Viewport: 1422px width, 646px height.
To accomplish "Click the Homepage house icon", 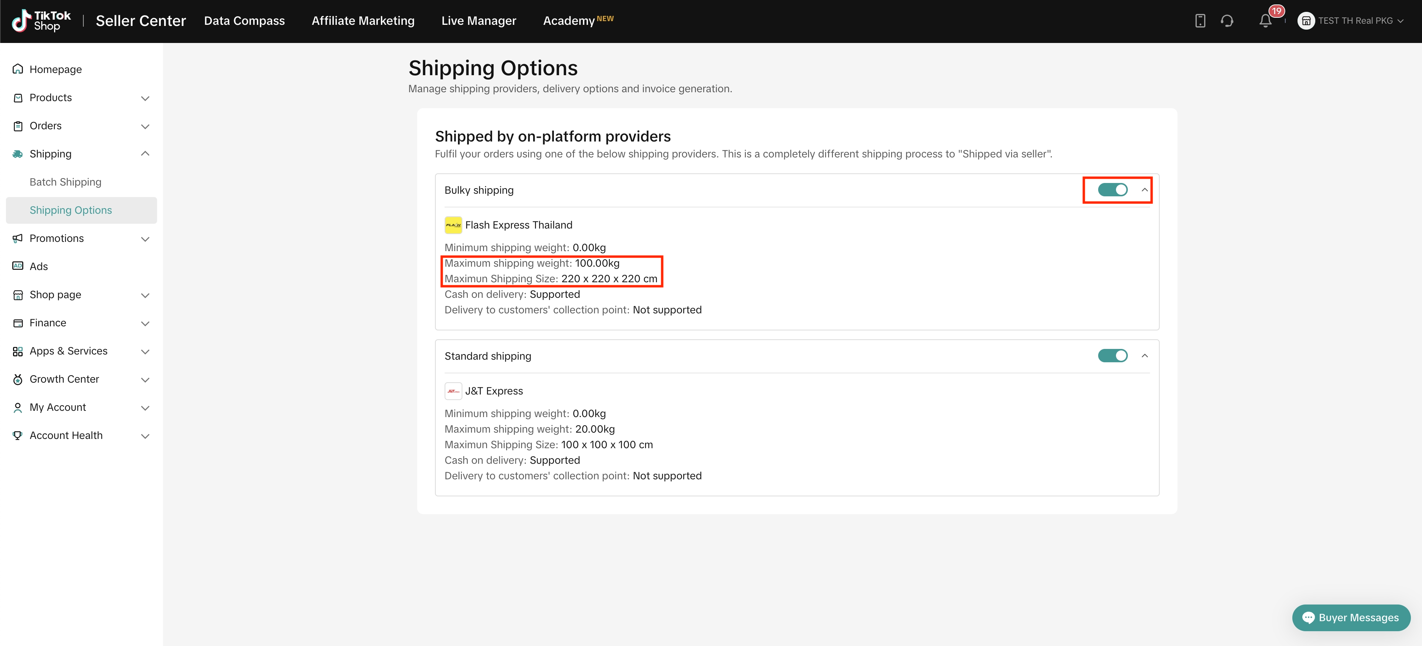I will point(18,69).
